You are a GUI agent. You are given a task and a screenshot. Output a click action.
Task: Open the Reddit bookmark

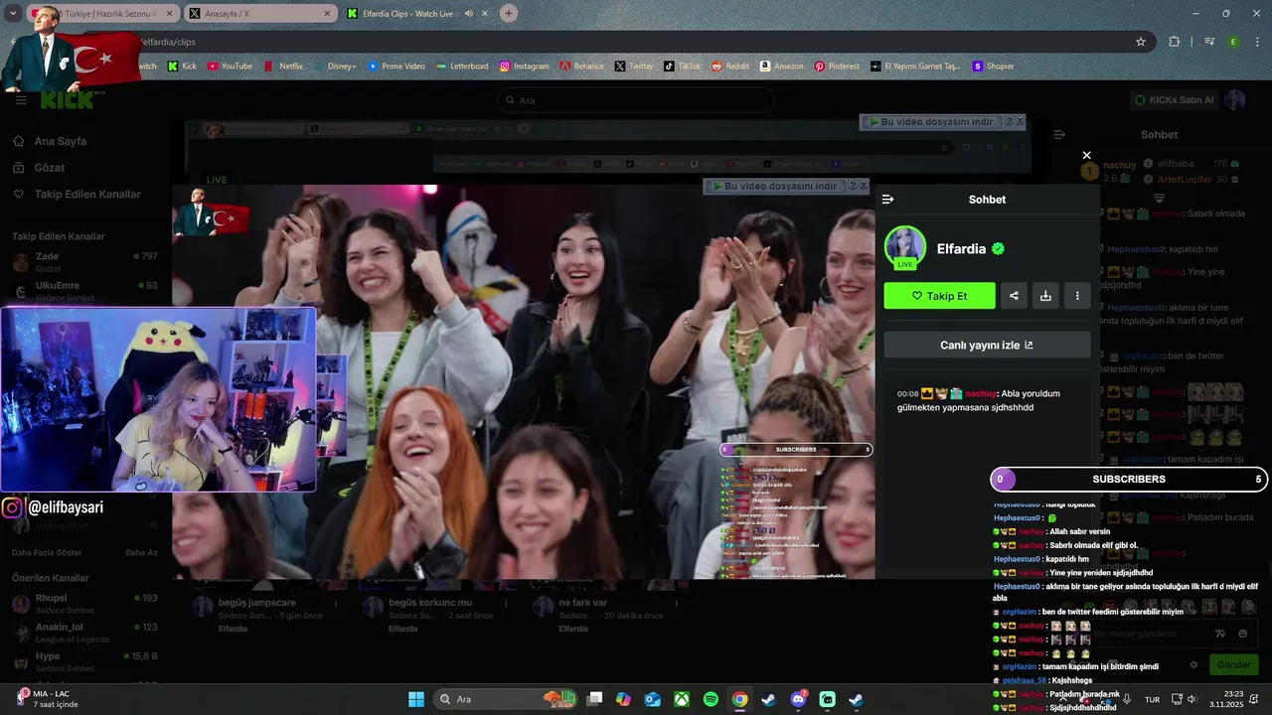coord(730,67)
